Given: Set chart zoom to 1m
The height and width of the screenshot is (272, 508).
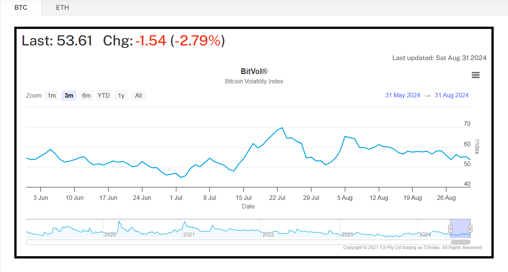Looking at the screenshot, I should pyautogui.click(x=52, y=95).
